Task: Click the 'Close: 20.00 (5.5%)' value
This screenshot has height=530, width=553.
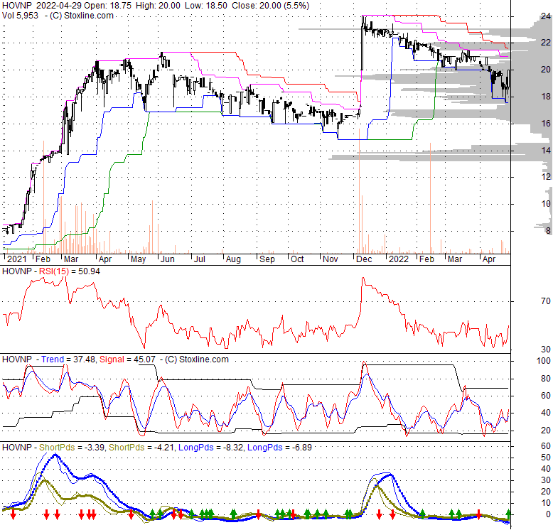Action: [x=271, y=6]
